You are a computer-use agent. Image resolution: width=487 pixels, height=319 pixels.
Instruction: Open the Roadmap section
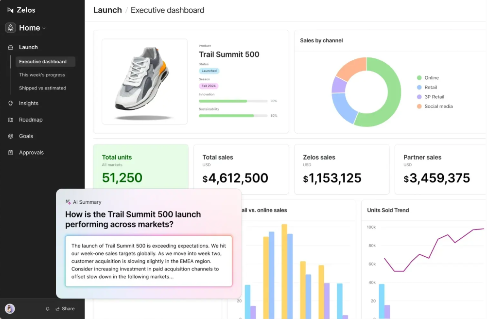pyautogui.click(x=31, y=120)
